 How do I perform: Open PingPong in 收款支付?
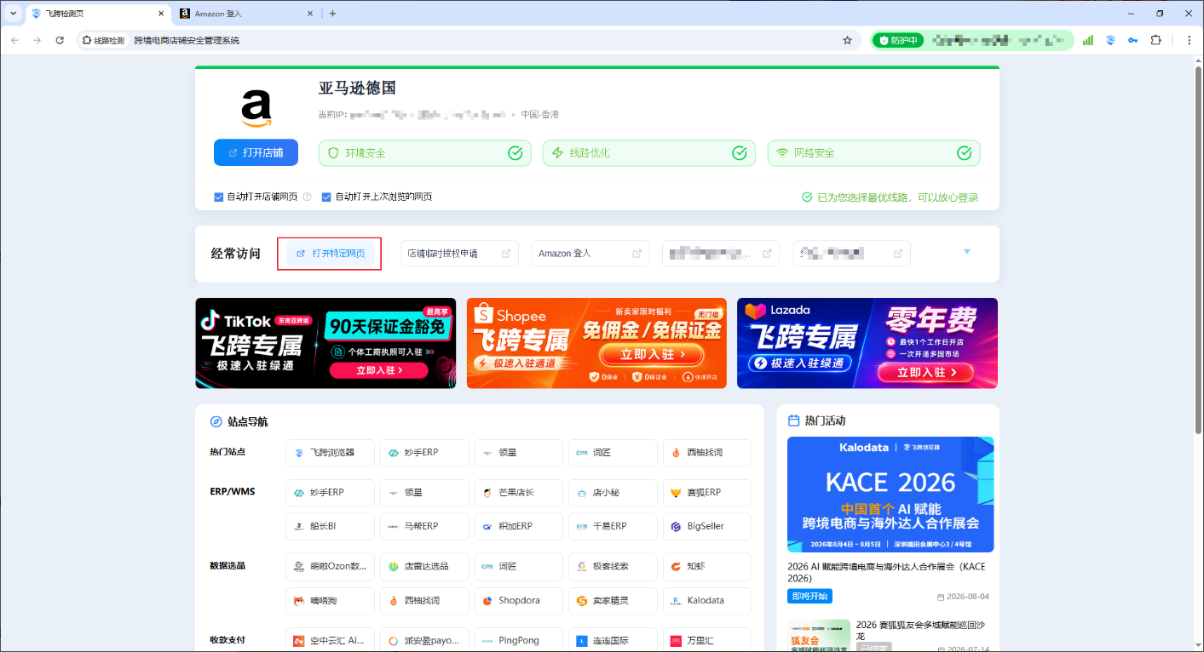[519, 640]
